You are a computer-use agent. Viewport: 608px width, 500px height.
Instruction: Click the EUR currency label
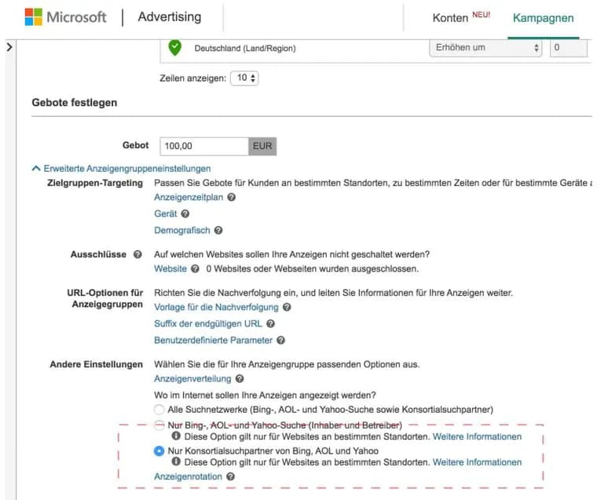(x=262, y=146)
